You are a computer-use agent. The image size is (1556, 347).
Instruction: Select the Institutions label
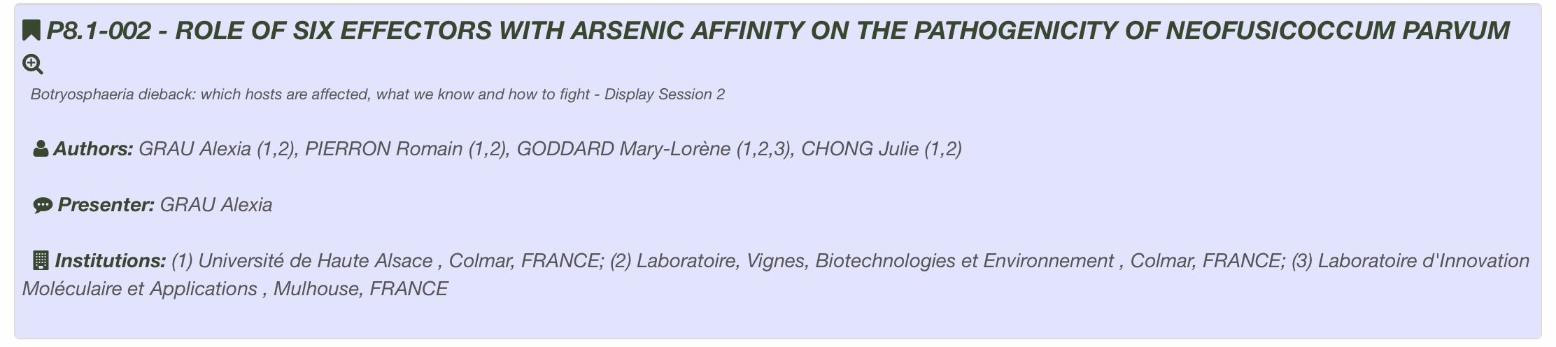click(111, 261)
